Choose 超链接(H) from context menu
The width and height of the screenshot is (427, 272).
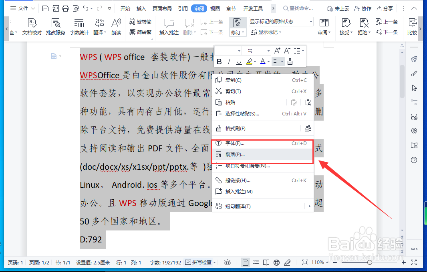tap(263, 180)
